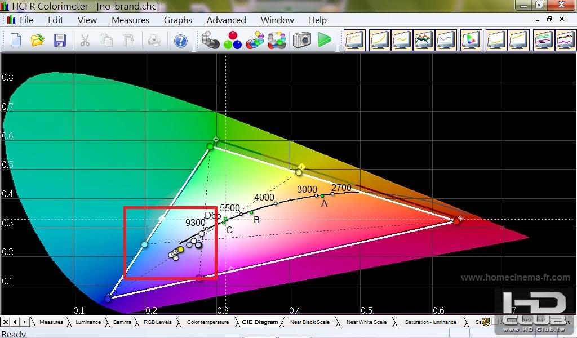Click the ring of colored spheres measurement icon
Viewport: 577px width, 338px height.
[277, 40]
